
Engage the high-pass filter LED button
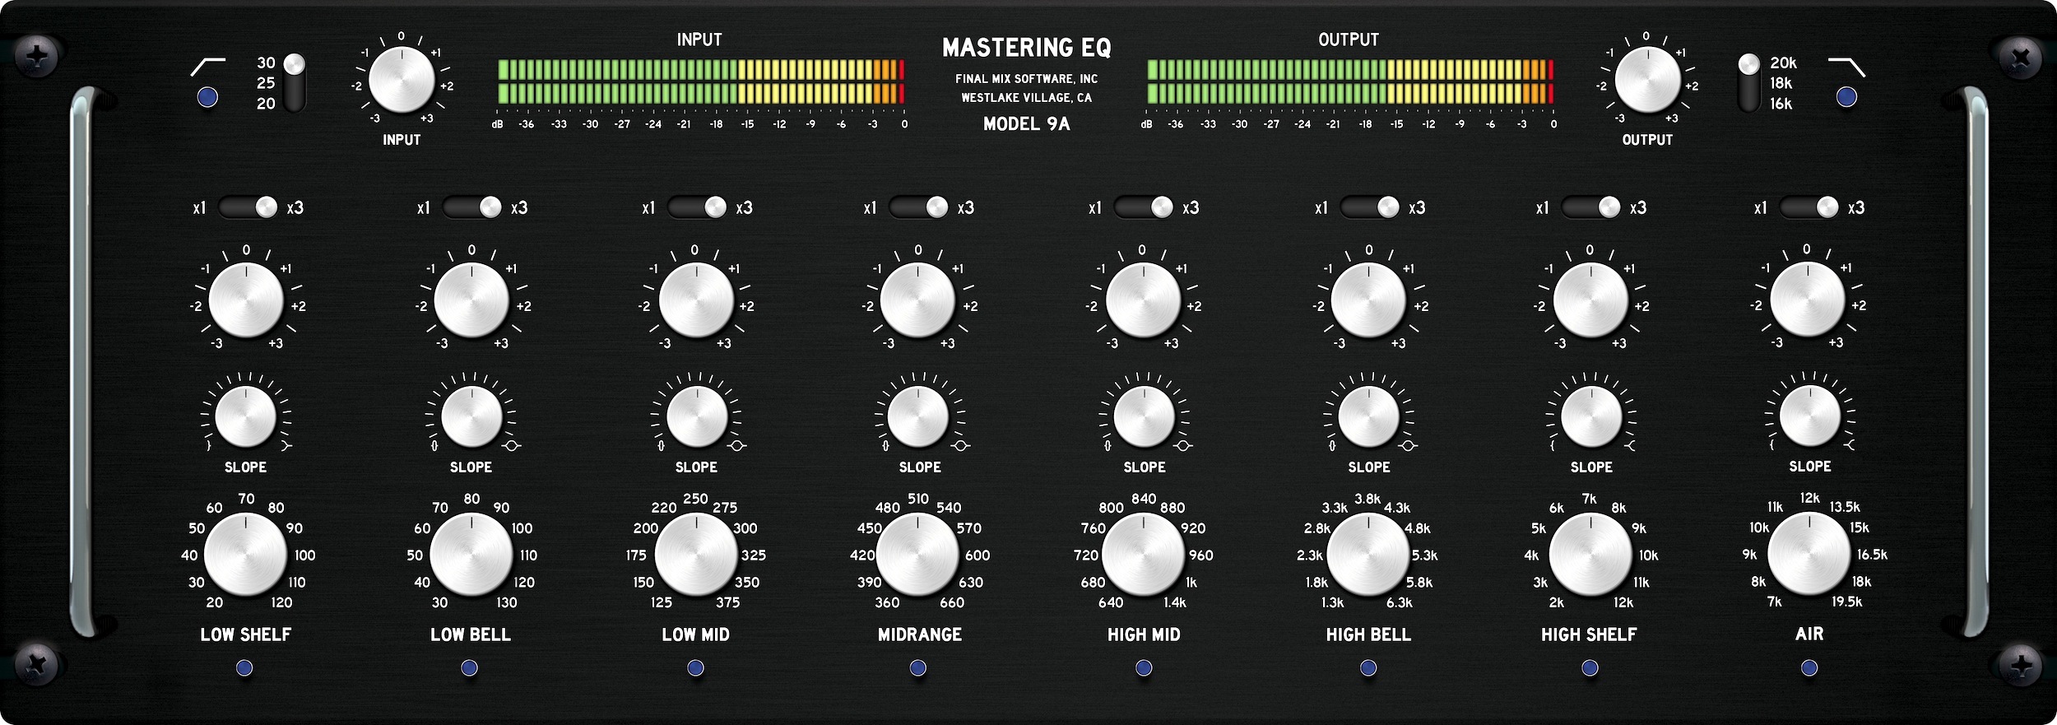click(x=208, y=98)
